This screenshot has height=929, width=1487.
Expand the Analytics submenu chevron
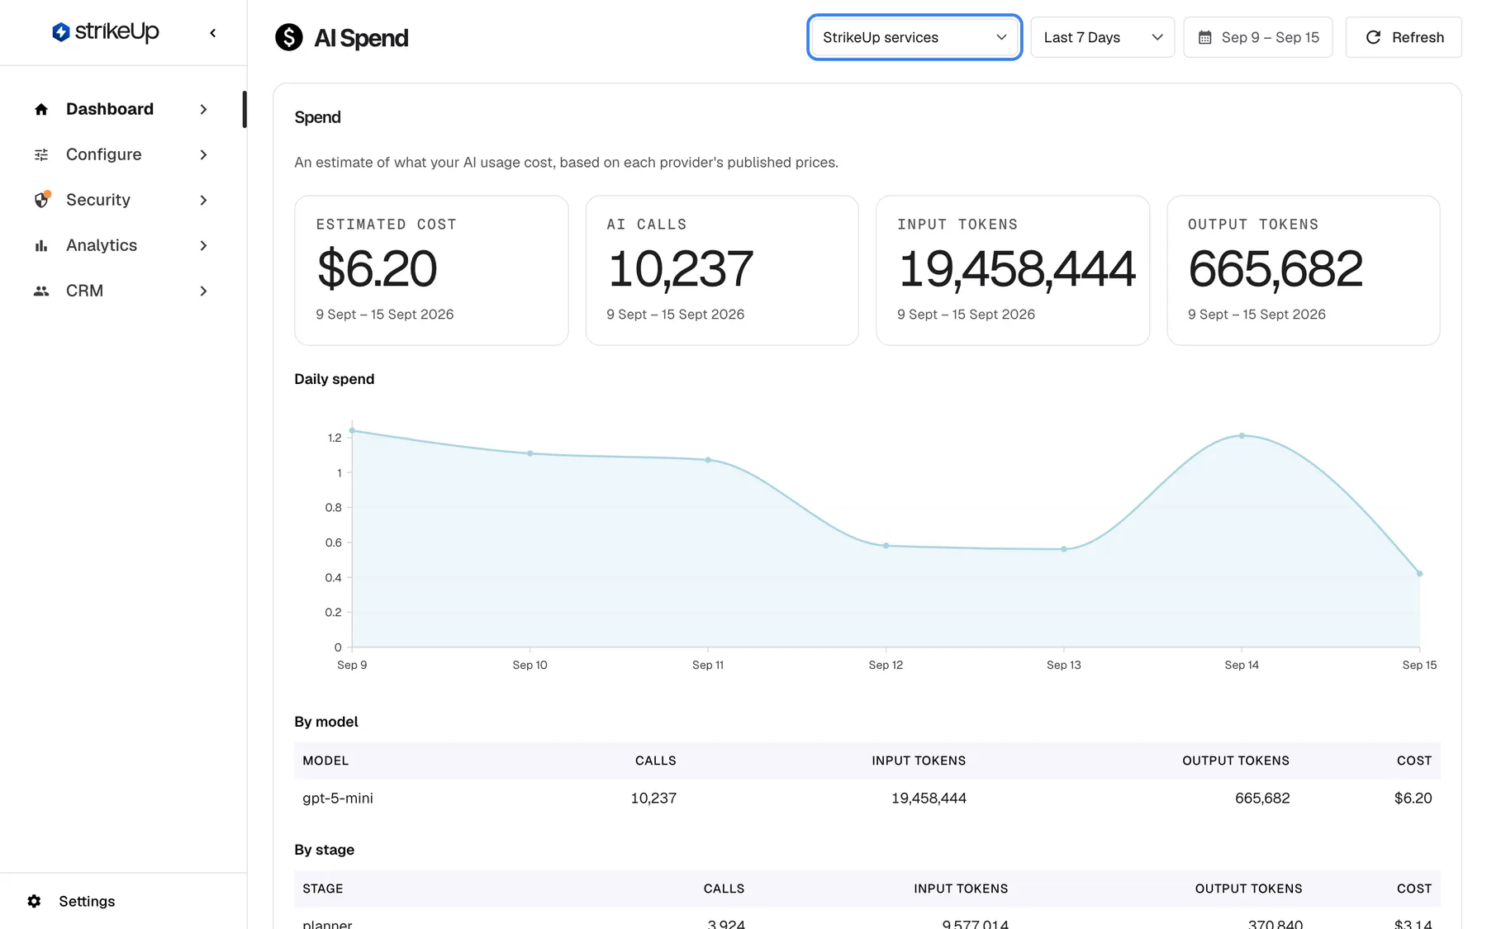click(x=203, y=245)
